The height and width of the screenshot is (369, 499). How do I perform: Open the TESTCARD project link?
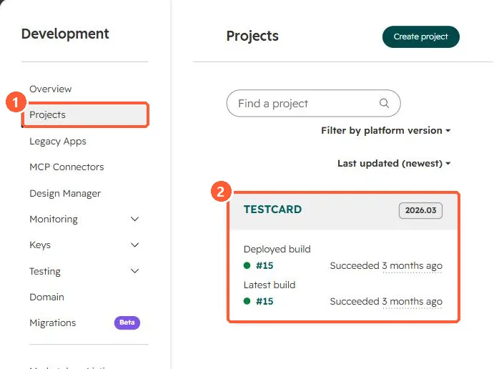pos(272,210)
